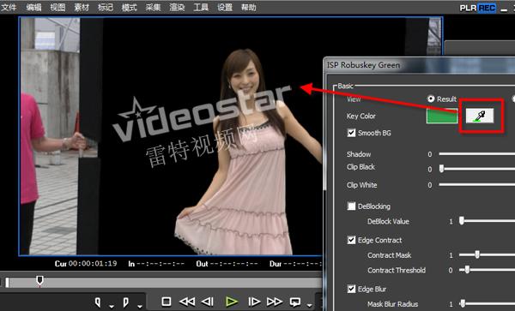Click the DeBlock Value slider handle
Screen dimensions: 515x311
tap(462, 220)
